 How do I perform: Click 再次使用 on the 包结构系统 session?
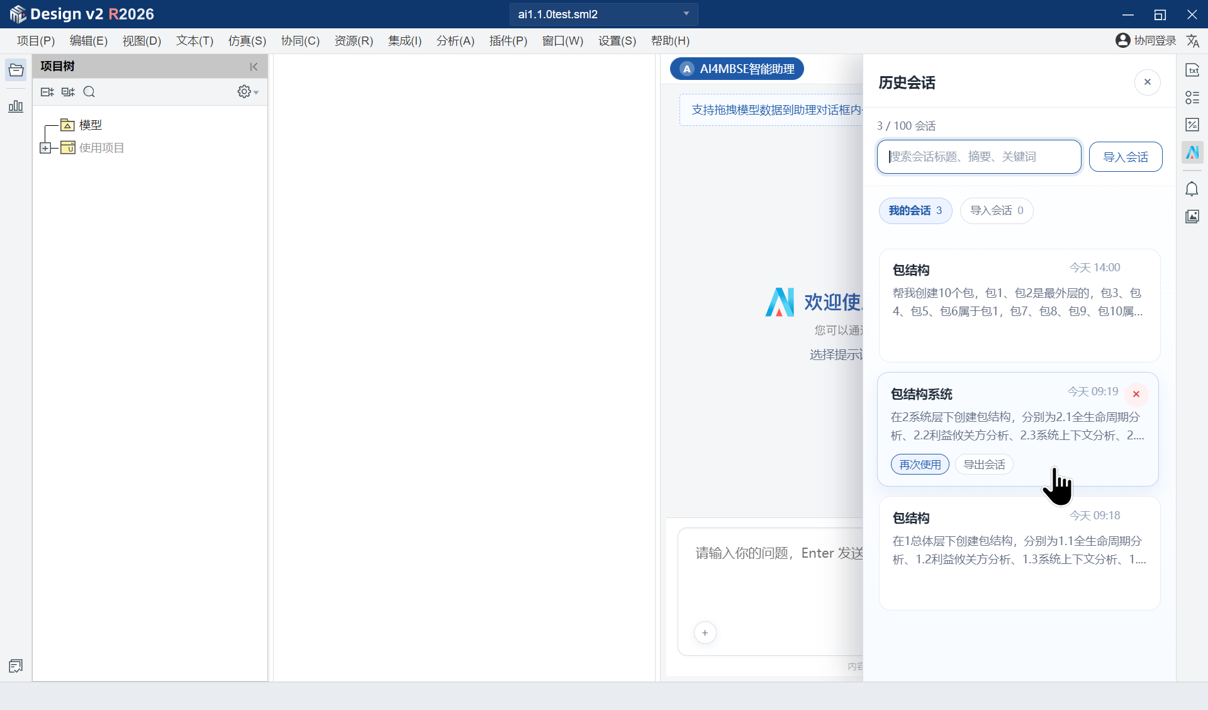tap(920, 465)
